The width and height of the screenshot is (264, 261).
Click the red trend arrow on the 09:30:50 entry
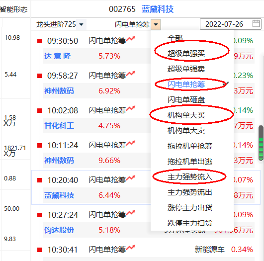coord(131,39)
